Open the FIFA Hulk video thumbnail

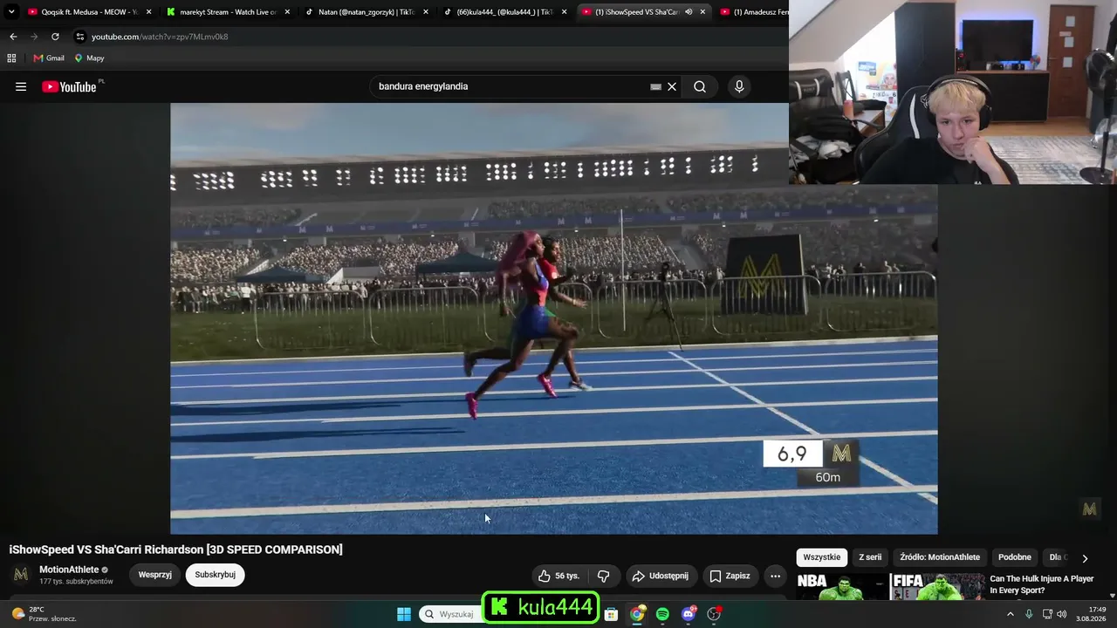point(937,586)
